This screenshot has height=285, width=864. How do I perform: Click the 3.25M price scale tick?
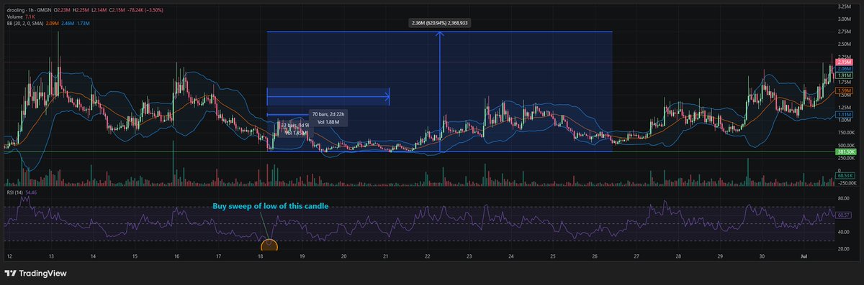click(x=844, y=6)
